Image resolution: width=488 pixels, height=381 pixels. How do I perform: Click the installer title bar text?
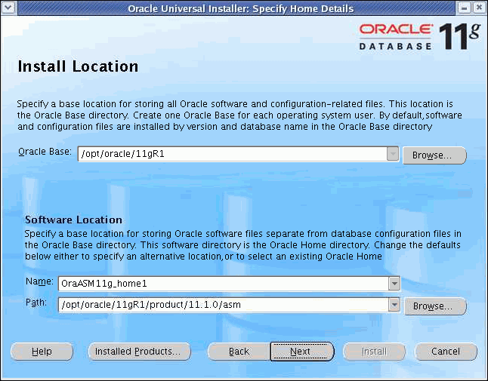[x=240, y=8]
